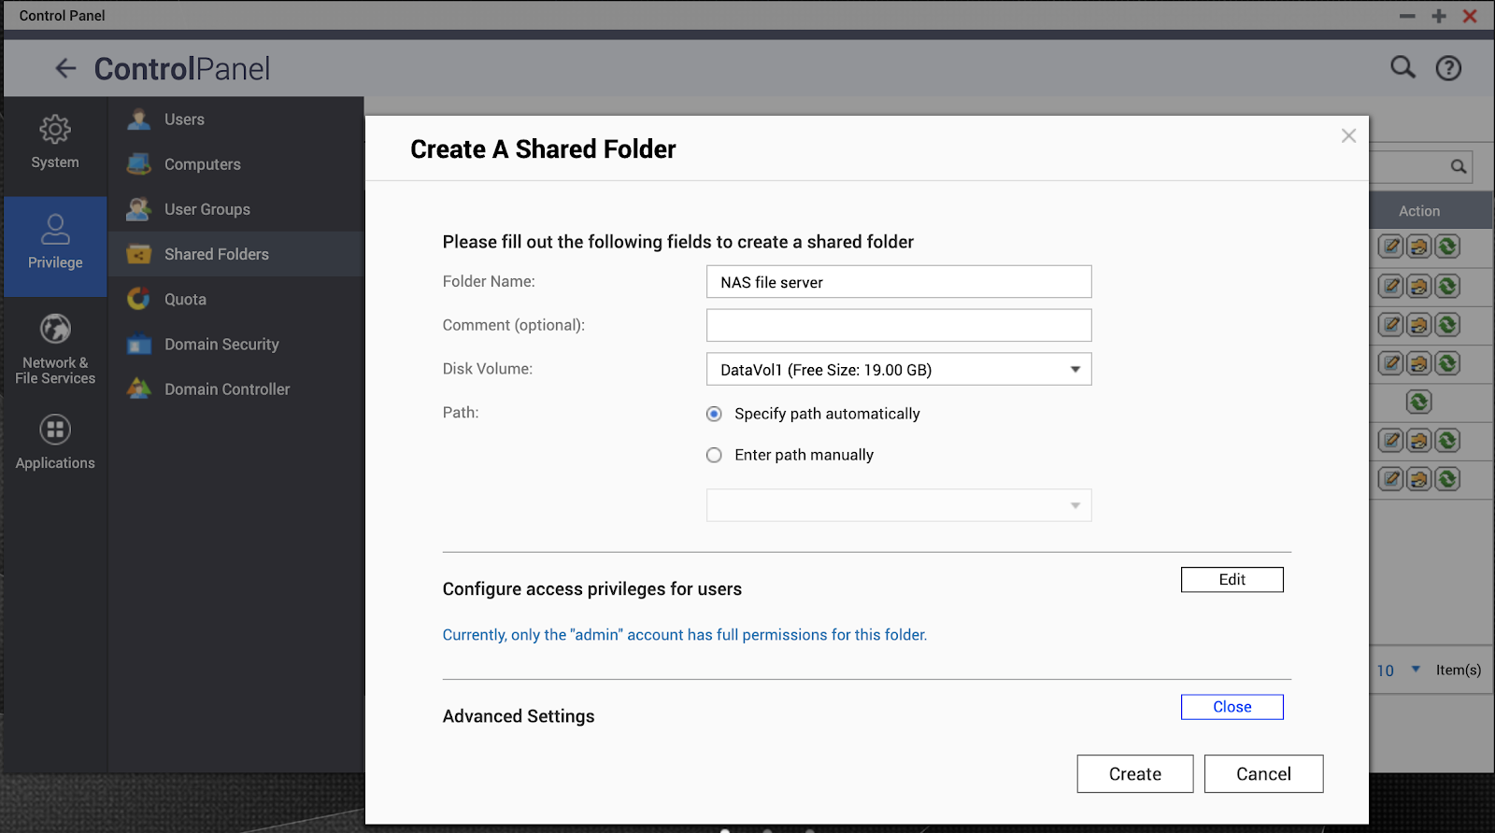Viewport: 1495px width, 833px height.
Task: Click the Advanced Settings heading
Action: click(519, 716)
